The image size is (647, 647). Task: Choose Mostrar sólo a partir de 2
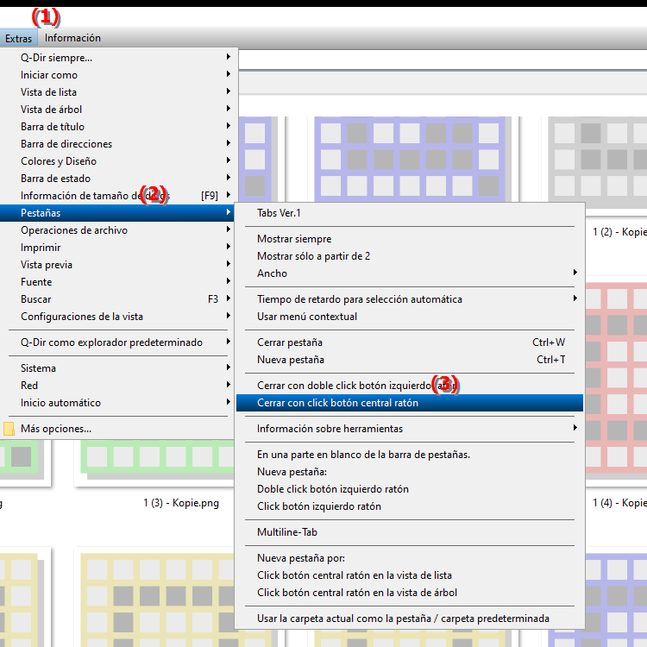[410, 256]
